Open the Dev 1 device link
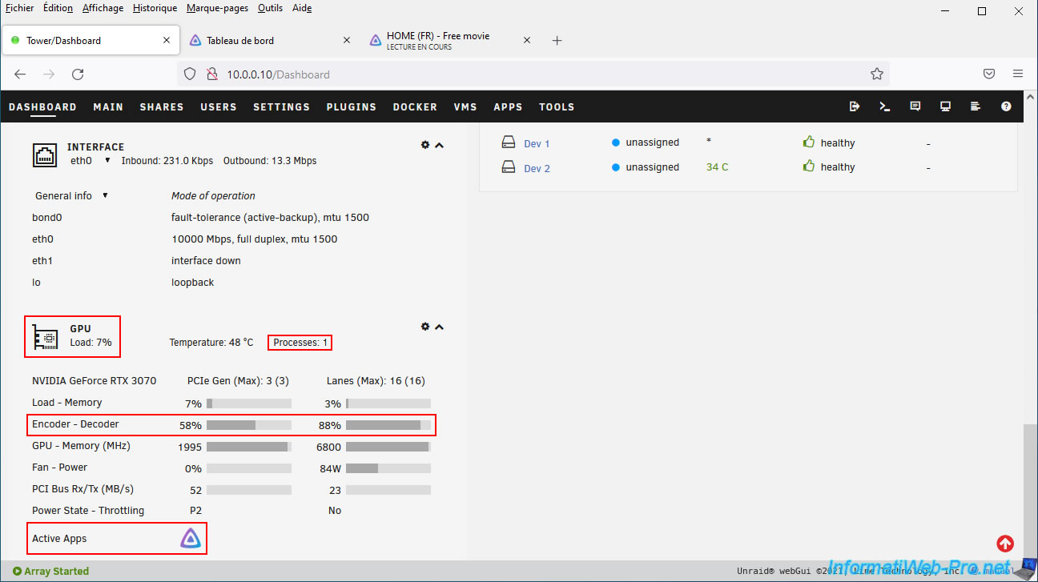Viewport: 1038px width, 582px height. point(537,144)
